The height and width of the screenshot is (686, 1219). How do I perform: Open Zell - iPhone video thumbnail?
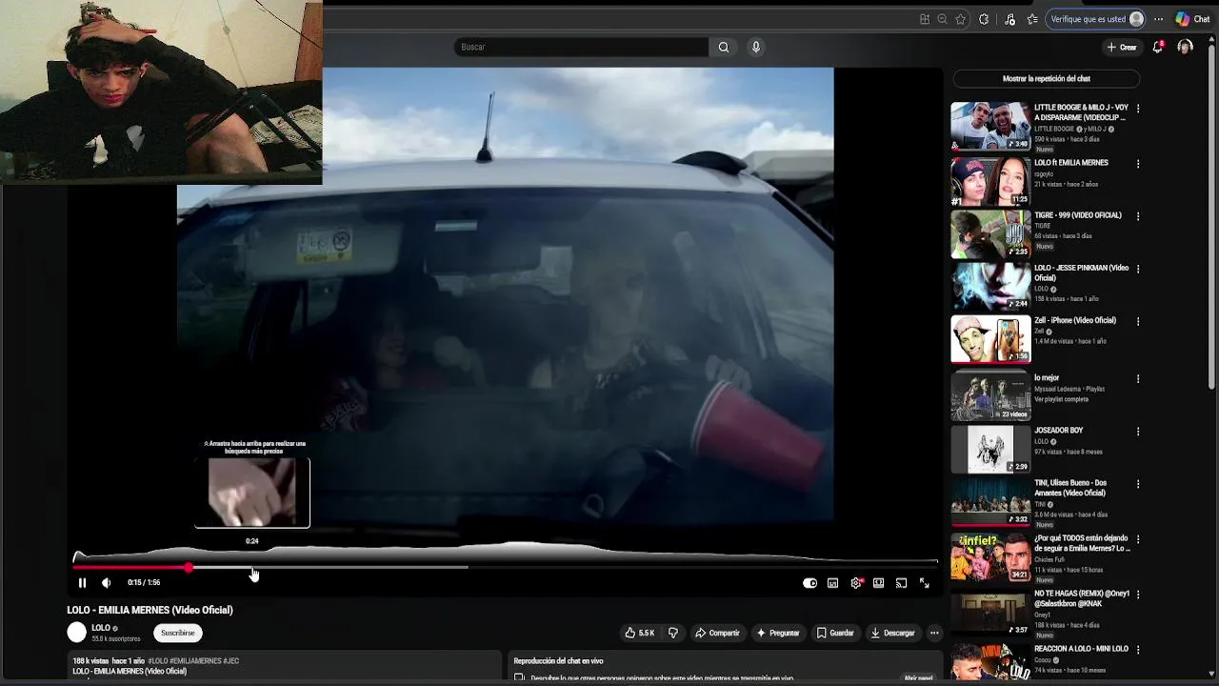[x=990, y=339]
